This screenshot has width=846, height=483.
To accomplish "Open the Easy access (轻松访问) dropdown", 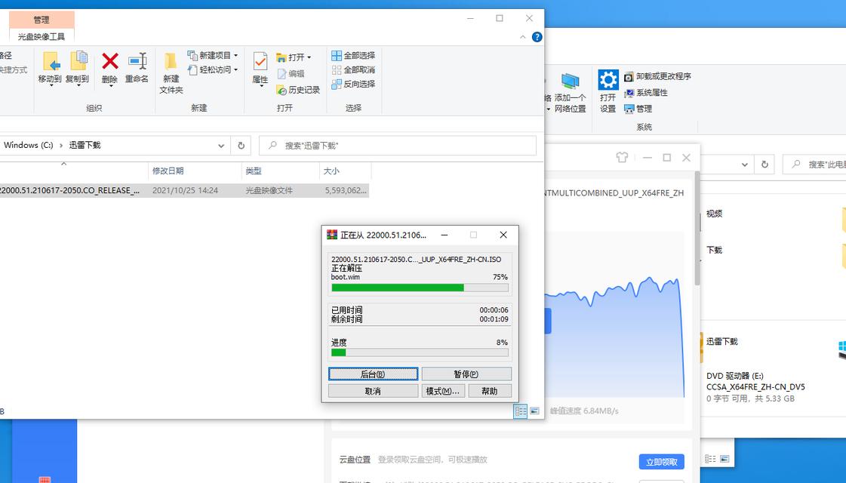I will coord(213,69).
